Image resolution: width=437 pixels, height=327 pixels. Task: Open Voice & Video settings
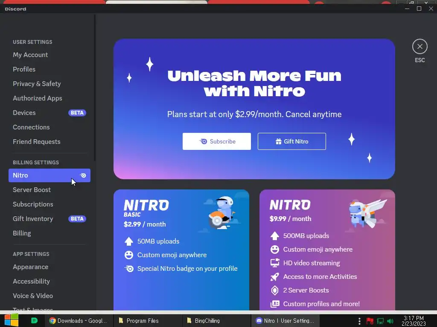click(x=32, y=296)
